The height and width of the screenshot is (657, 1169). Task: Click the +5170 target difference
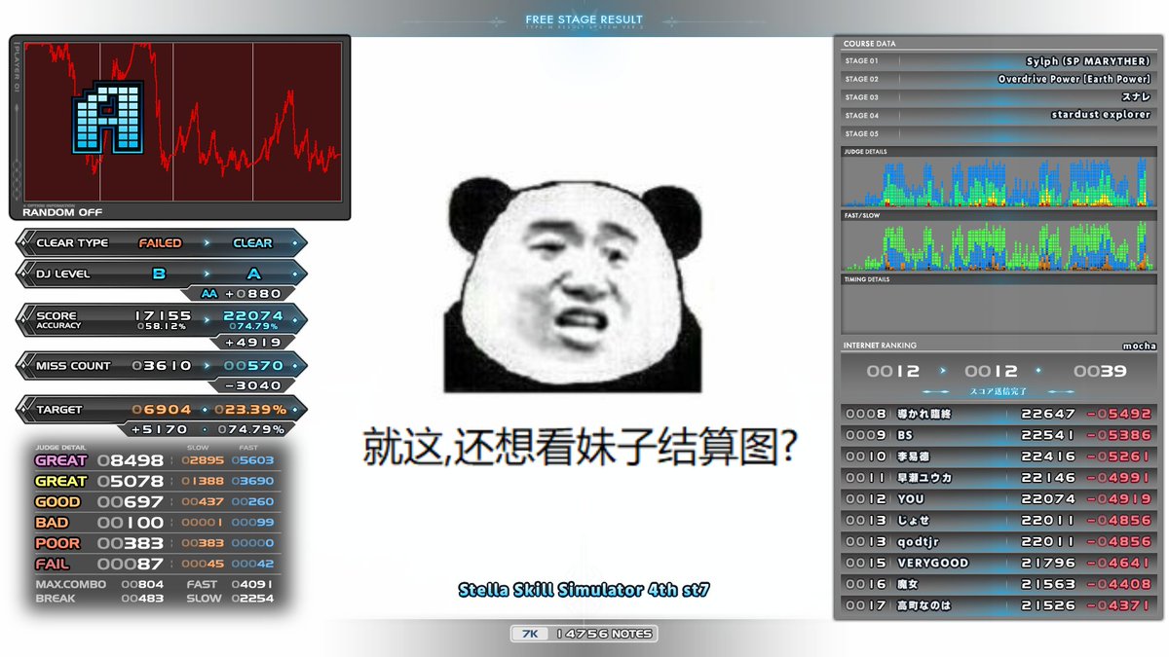(x=159, y=429)
